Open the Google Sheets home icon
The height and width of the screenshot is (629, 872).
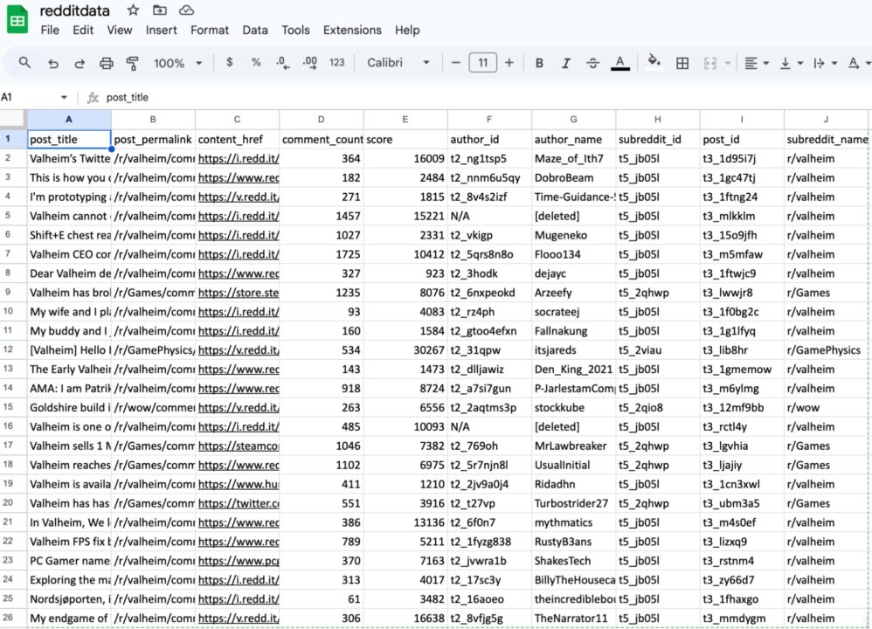click(17, 20)
